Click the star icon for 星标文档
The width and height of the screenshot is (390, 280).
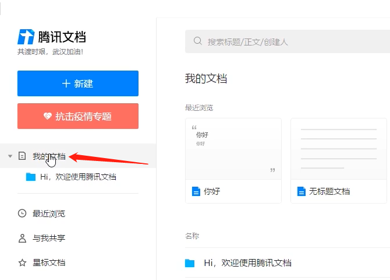pyautogui.click(x=22, y=262)
